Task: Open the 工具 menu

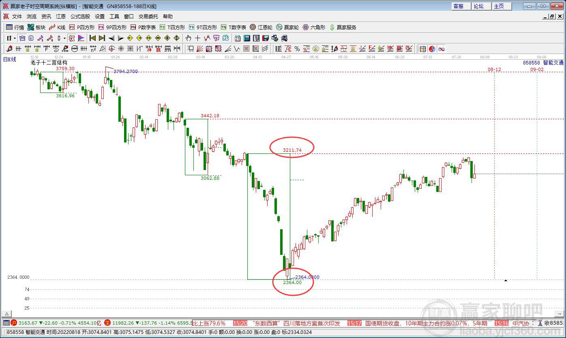Action: click(114, 16)
